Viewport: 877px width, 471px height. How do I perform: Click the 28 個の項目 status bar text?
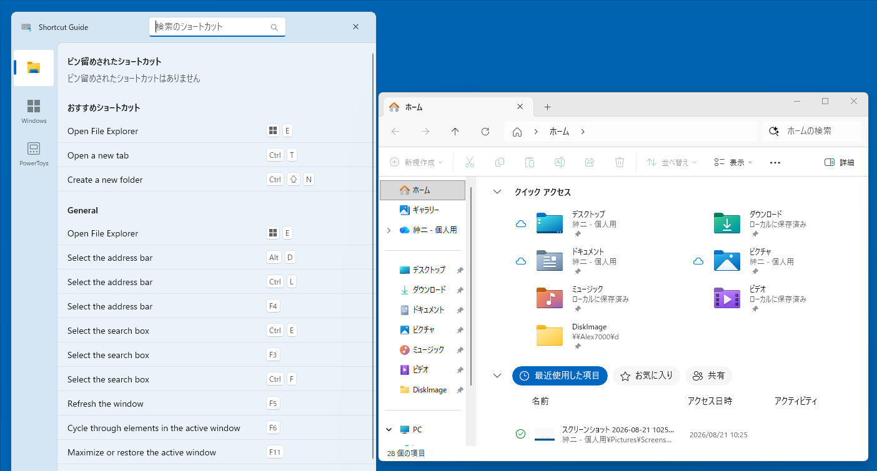pyautogui.click(x=406, y=453)
